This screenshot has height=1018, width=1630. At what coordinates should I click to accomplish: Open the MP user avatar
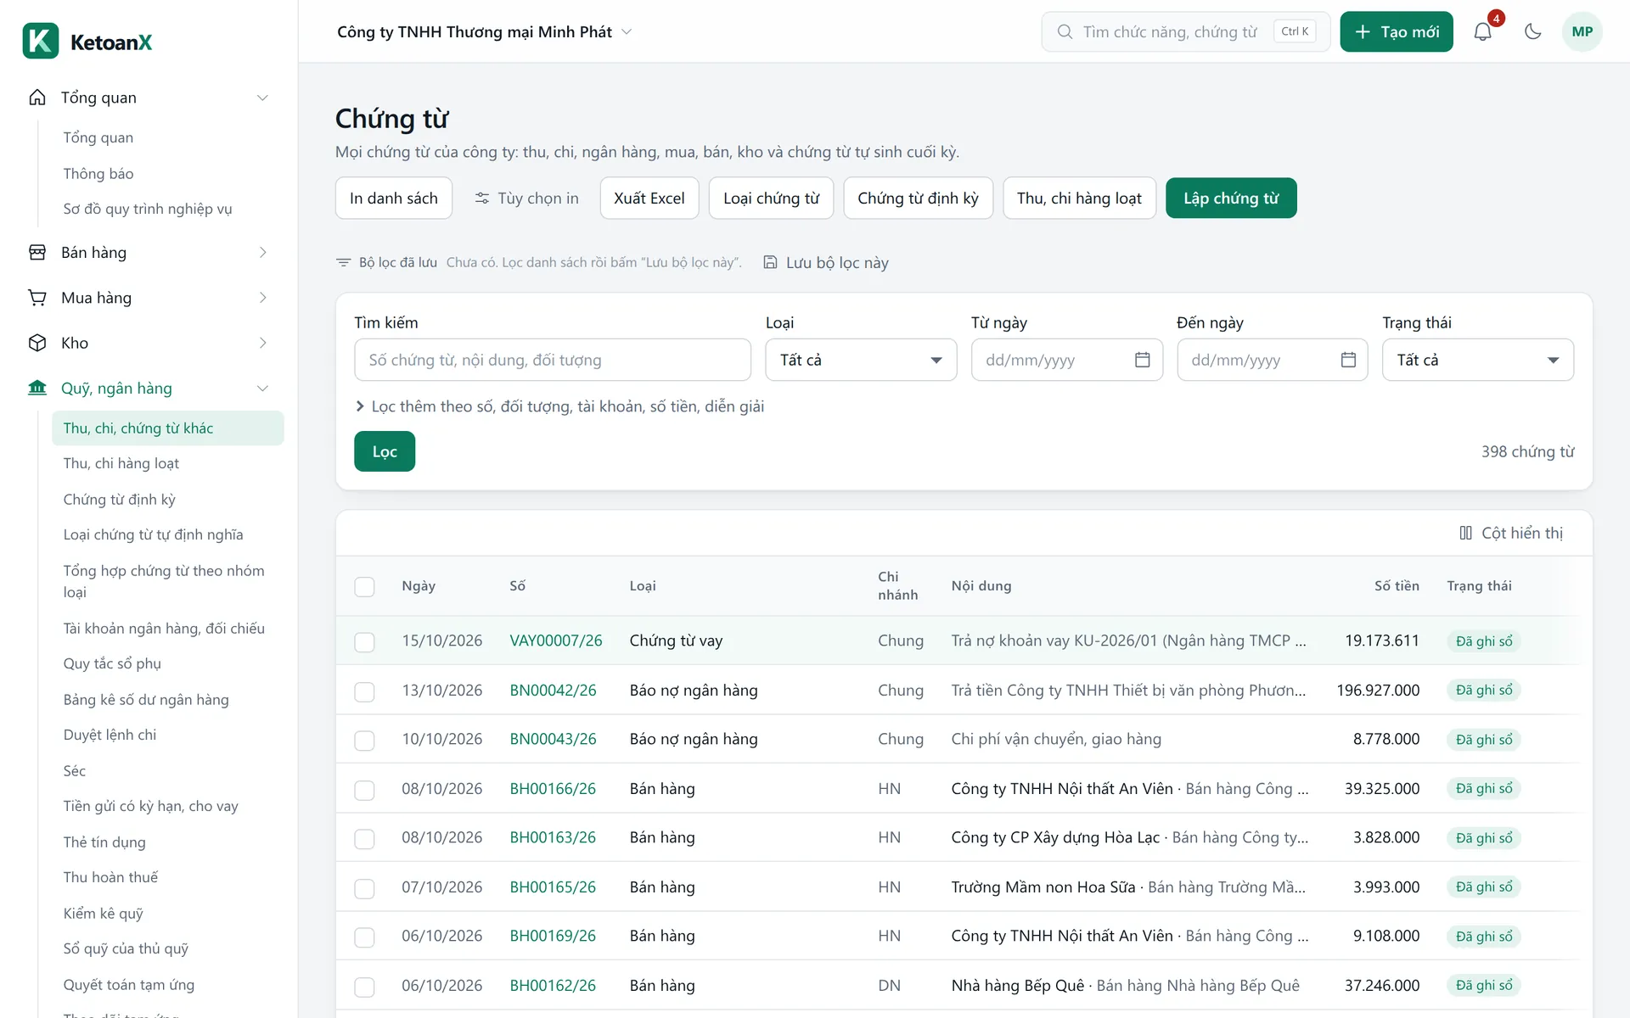coord(1582,32)
